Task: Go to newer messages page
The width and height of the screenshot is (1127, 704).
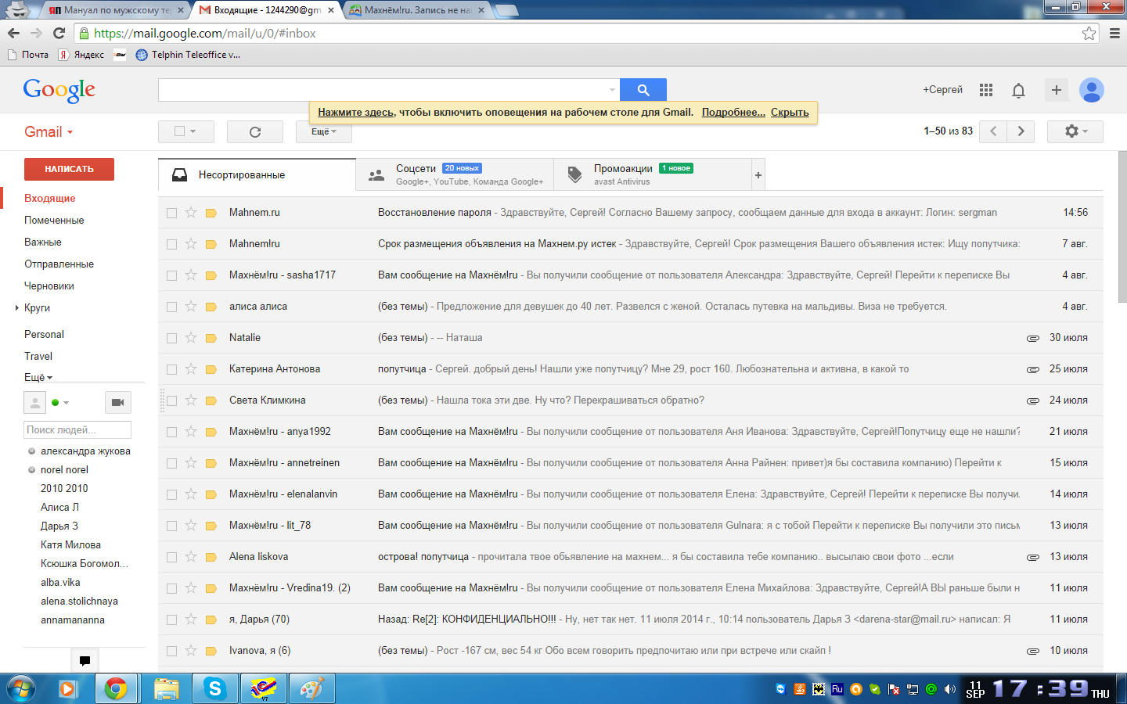Action: (x=993, y=131)
